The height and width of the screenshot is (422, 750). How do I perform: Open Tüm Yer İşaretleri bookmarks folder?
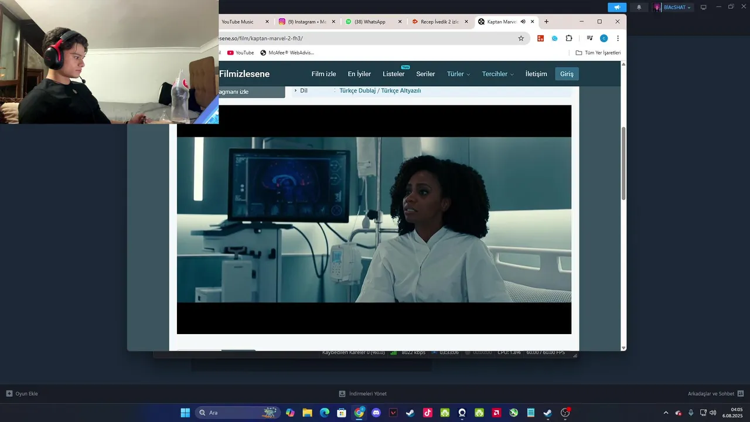(598, 53)
